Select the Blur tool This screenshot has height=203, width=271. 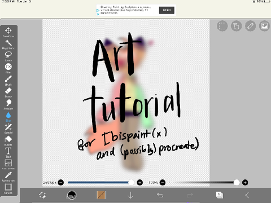8,117
